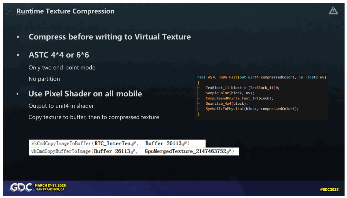
Task: Click the bullet Compress before writing to Virtual Texture
Action: click(110, 37)
